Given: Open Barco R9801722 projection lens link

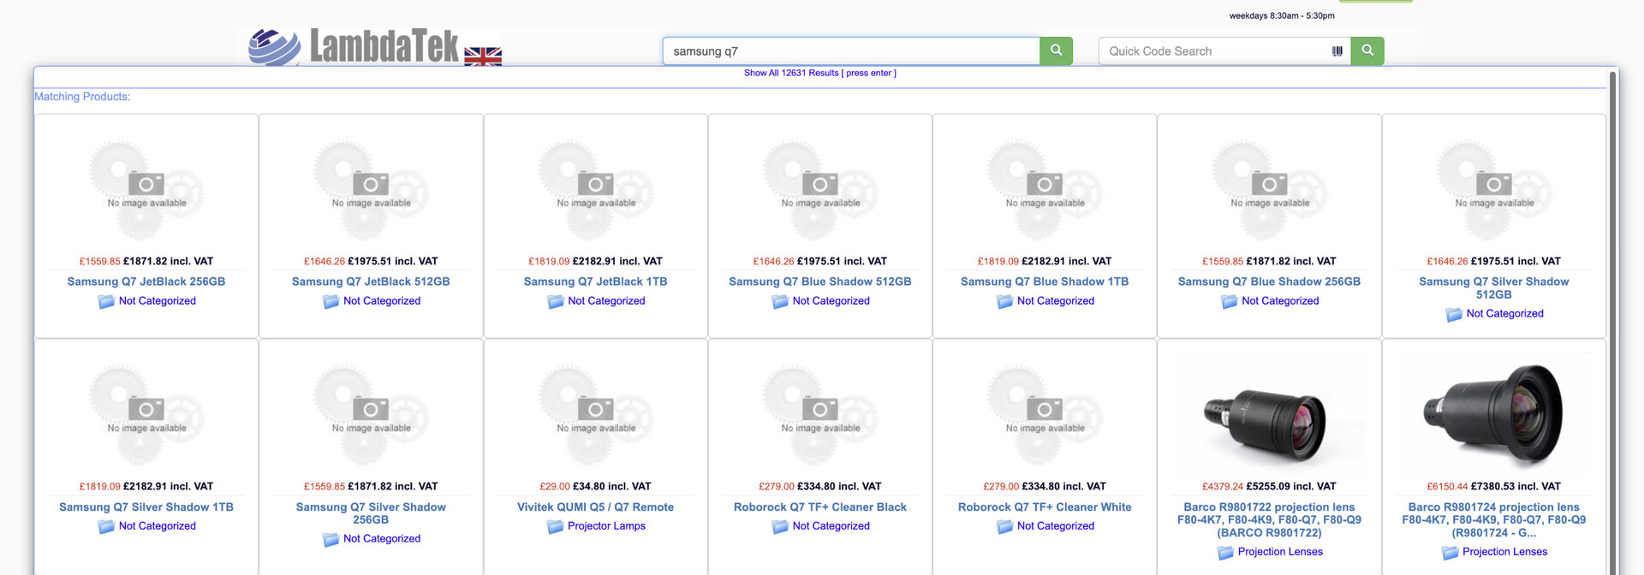Looking at the screenshot, I should click(1269, 519).
